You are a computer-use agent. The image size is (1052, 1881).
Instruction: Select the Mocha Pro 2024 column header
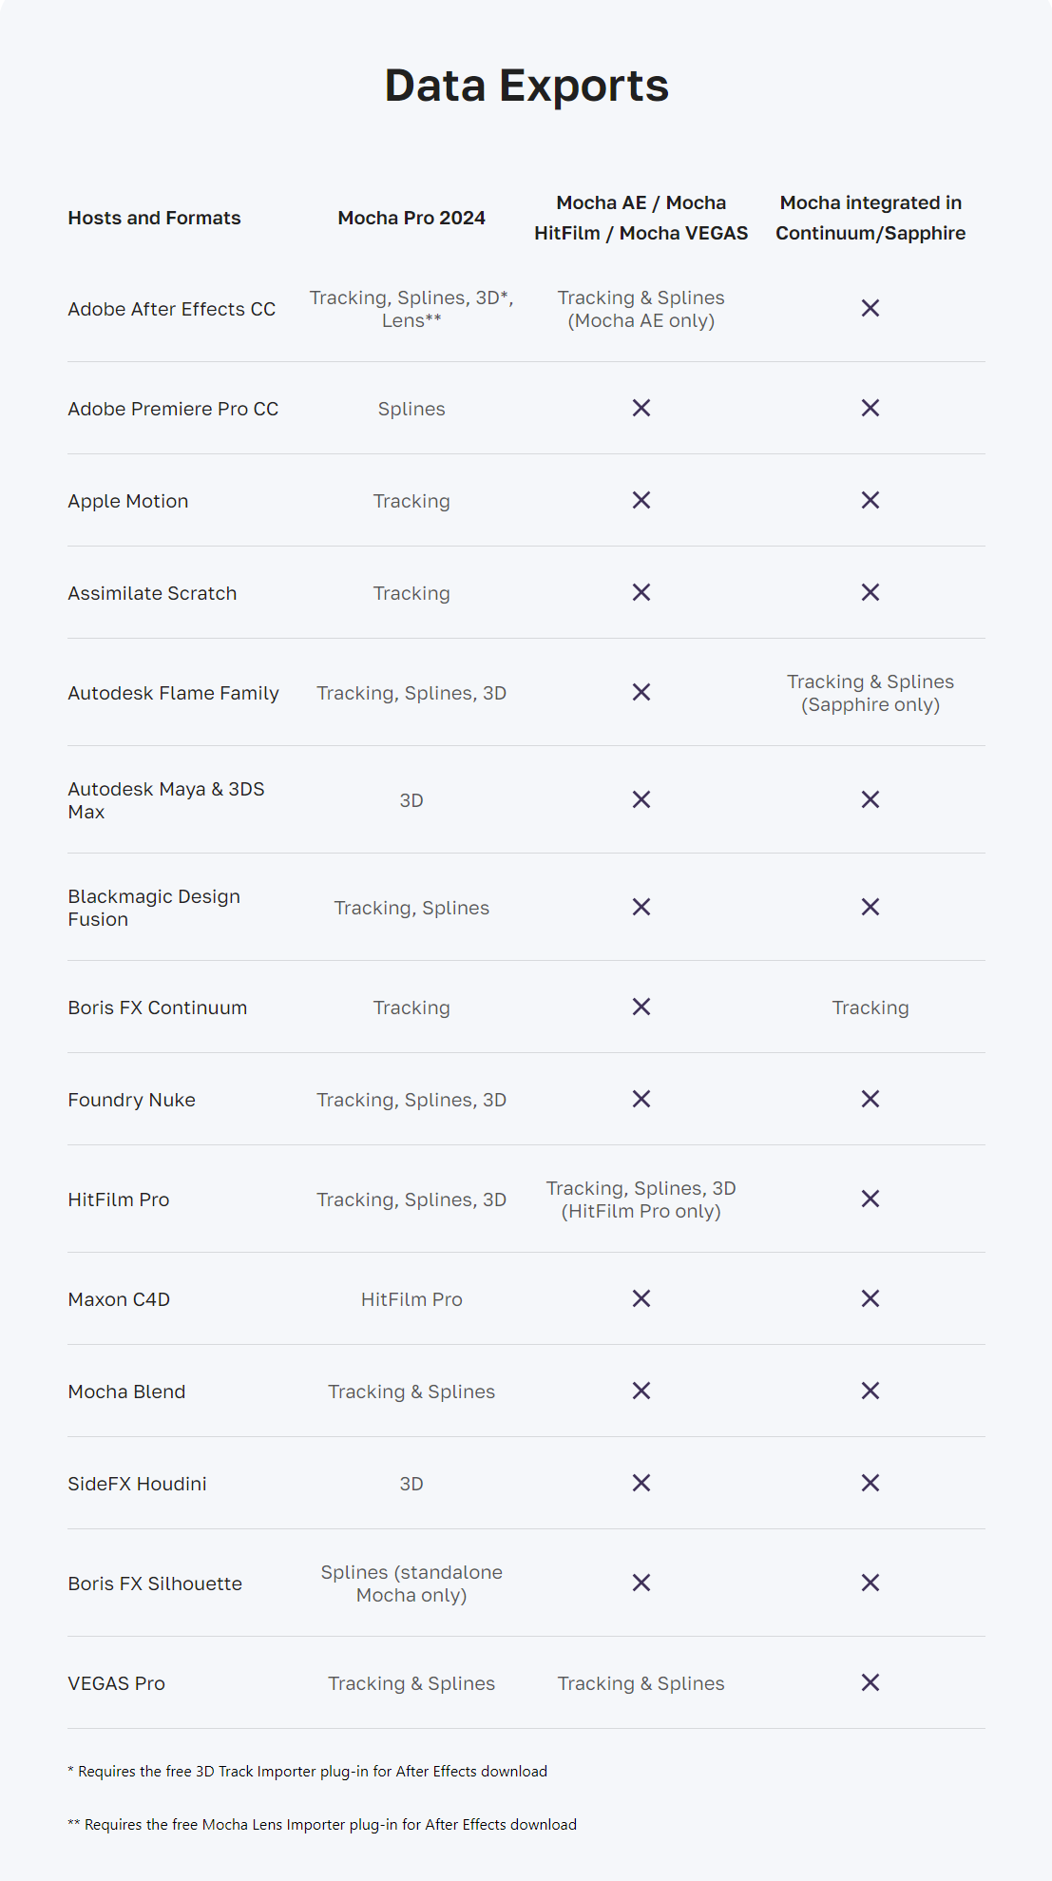pyautogui.click(x=411, y=218)
